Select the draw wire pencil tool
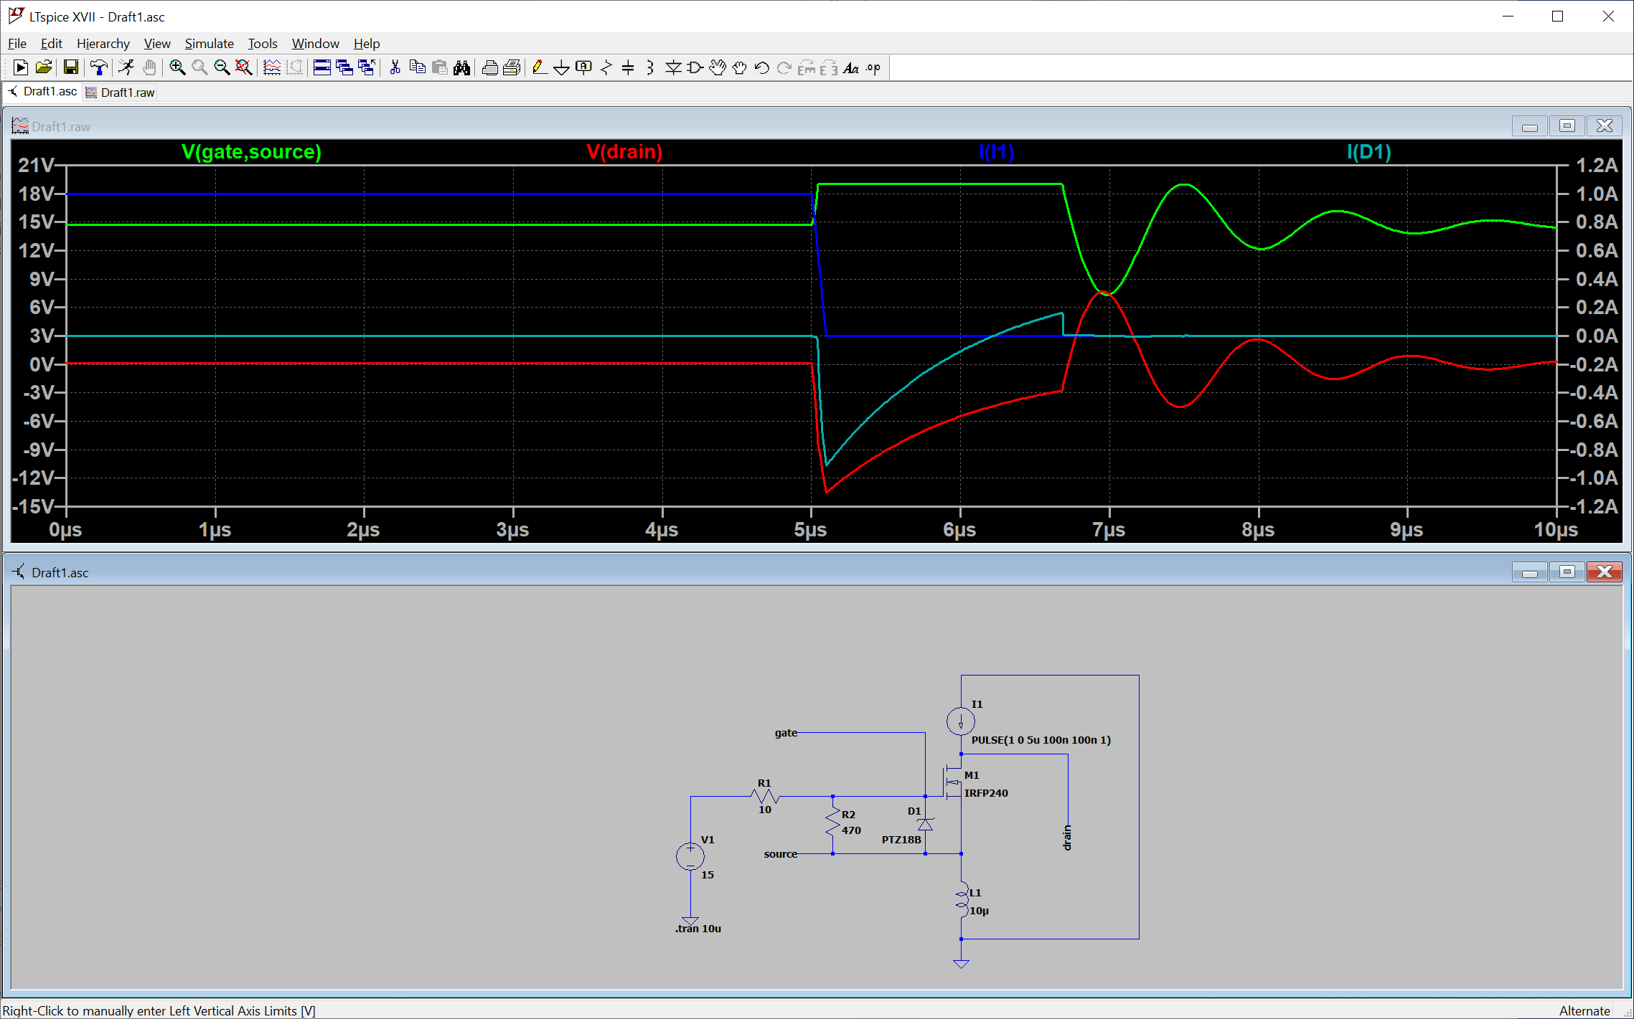This screenshot has width=1634, height=1019. (x=540, y=67)
